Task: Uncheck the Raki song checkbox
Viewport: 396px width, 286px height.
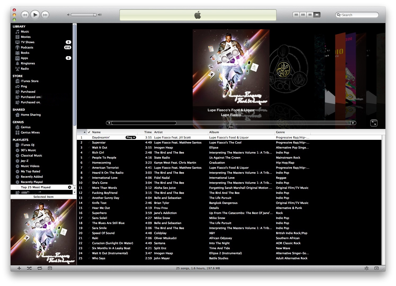Action: (x=89, y=238)
